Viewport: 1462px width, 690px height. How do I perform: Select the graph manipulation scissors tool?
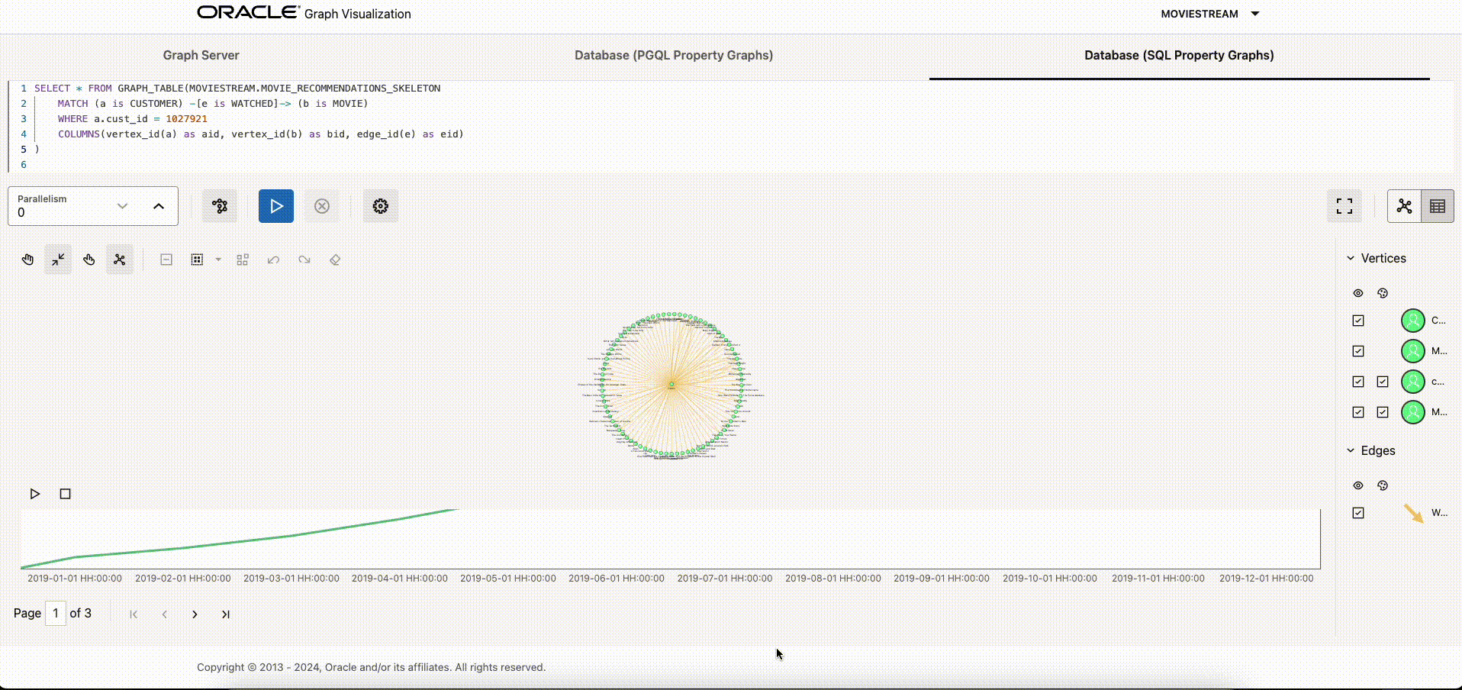(x=119, y=260)
